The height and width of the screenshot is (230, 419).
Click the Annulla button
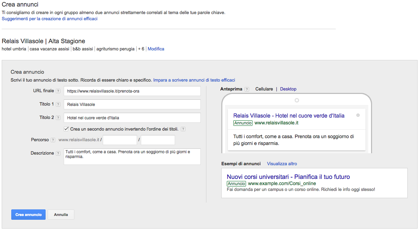(x=61, y=215)
